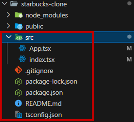Collapse the starbucks-clone root folder chevron
134x122 pixels.
click(5, 4)
